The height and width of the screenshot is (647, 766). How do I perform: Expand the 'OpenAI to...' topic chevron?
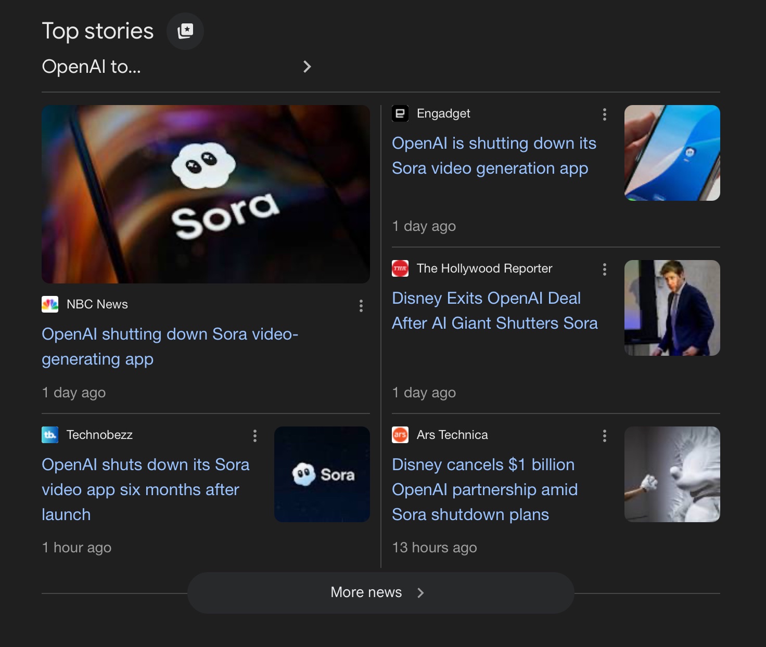pyautogui.click(x=307, y=67)
